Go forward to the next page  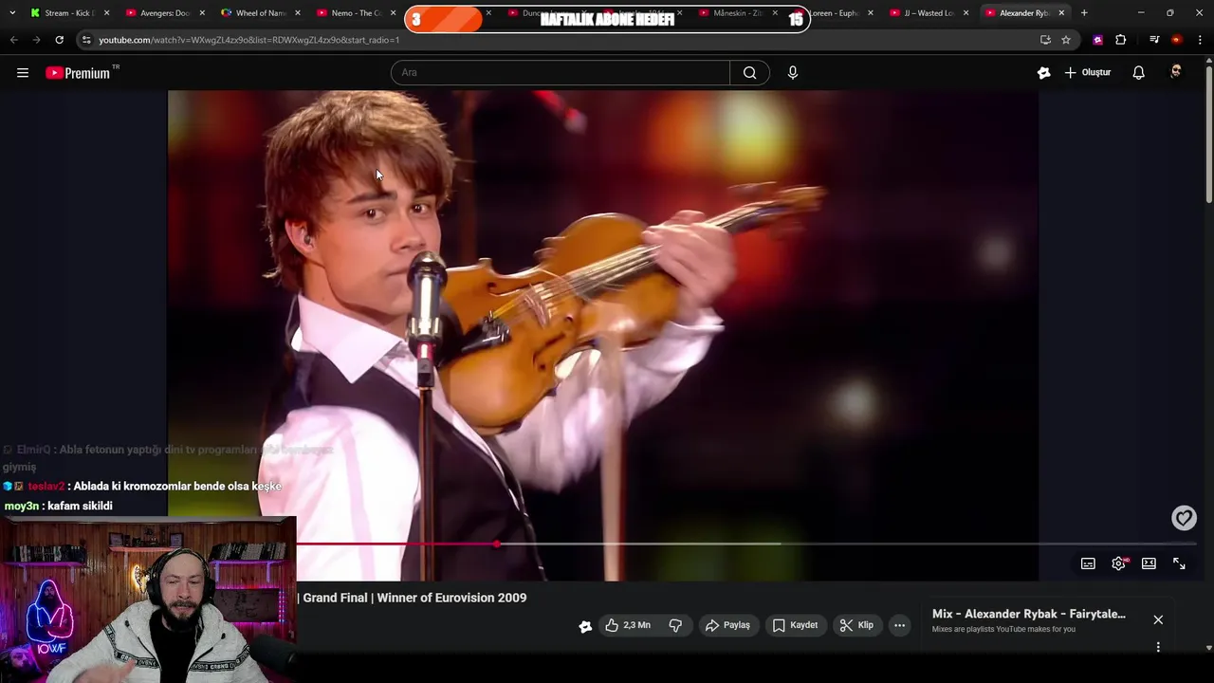36,40
